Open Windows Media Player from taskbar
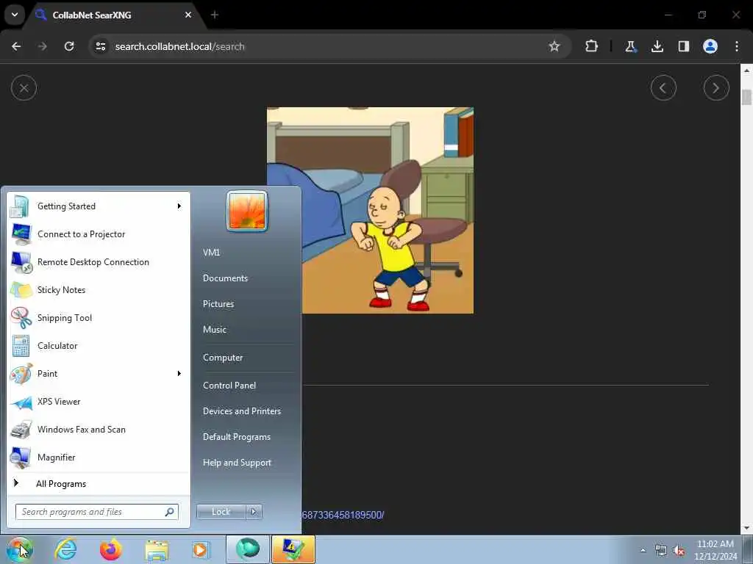Viewport: 753px width, 564px height. 200,549
